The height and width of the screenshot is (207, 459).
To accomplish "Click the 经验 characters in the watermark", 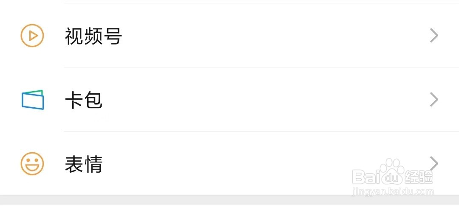I will [x=419, y=177].
